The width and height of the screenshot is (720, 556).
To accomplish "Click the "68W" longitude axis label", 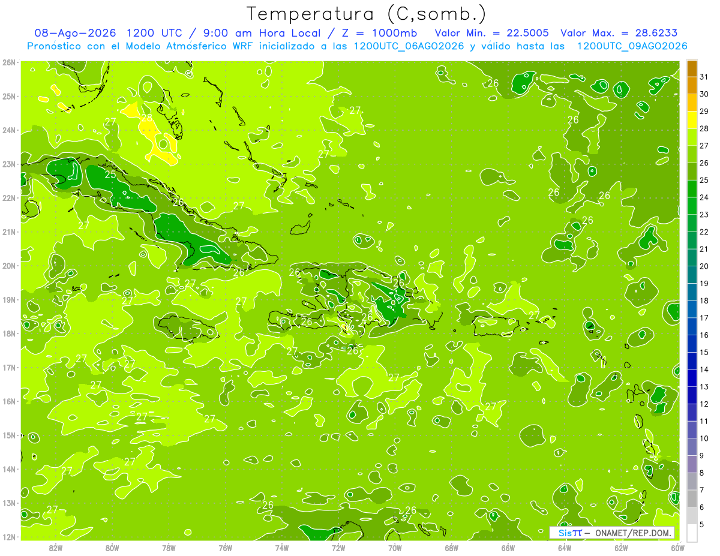I will click(x=452, y=548).
